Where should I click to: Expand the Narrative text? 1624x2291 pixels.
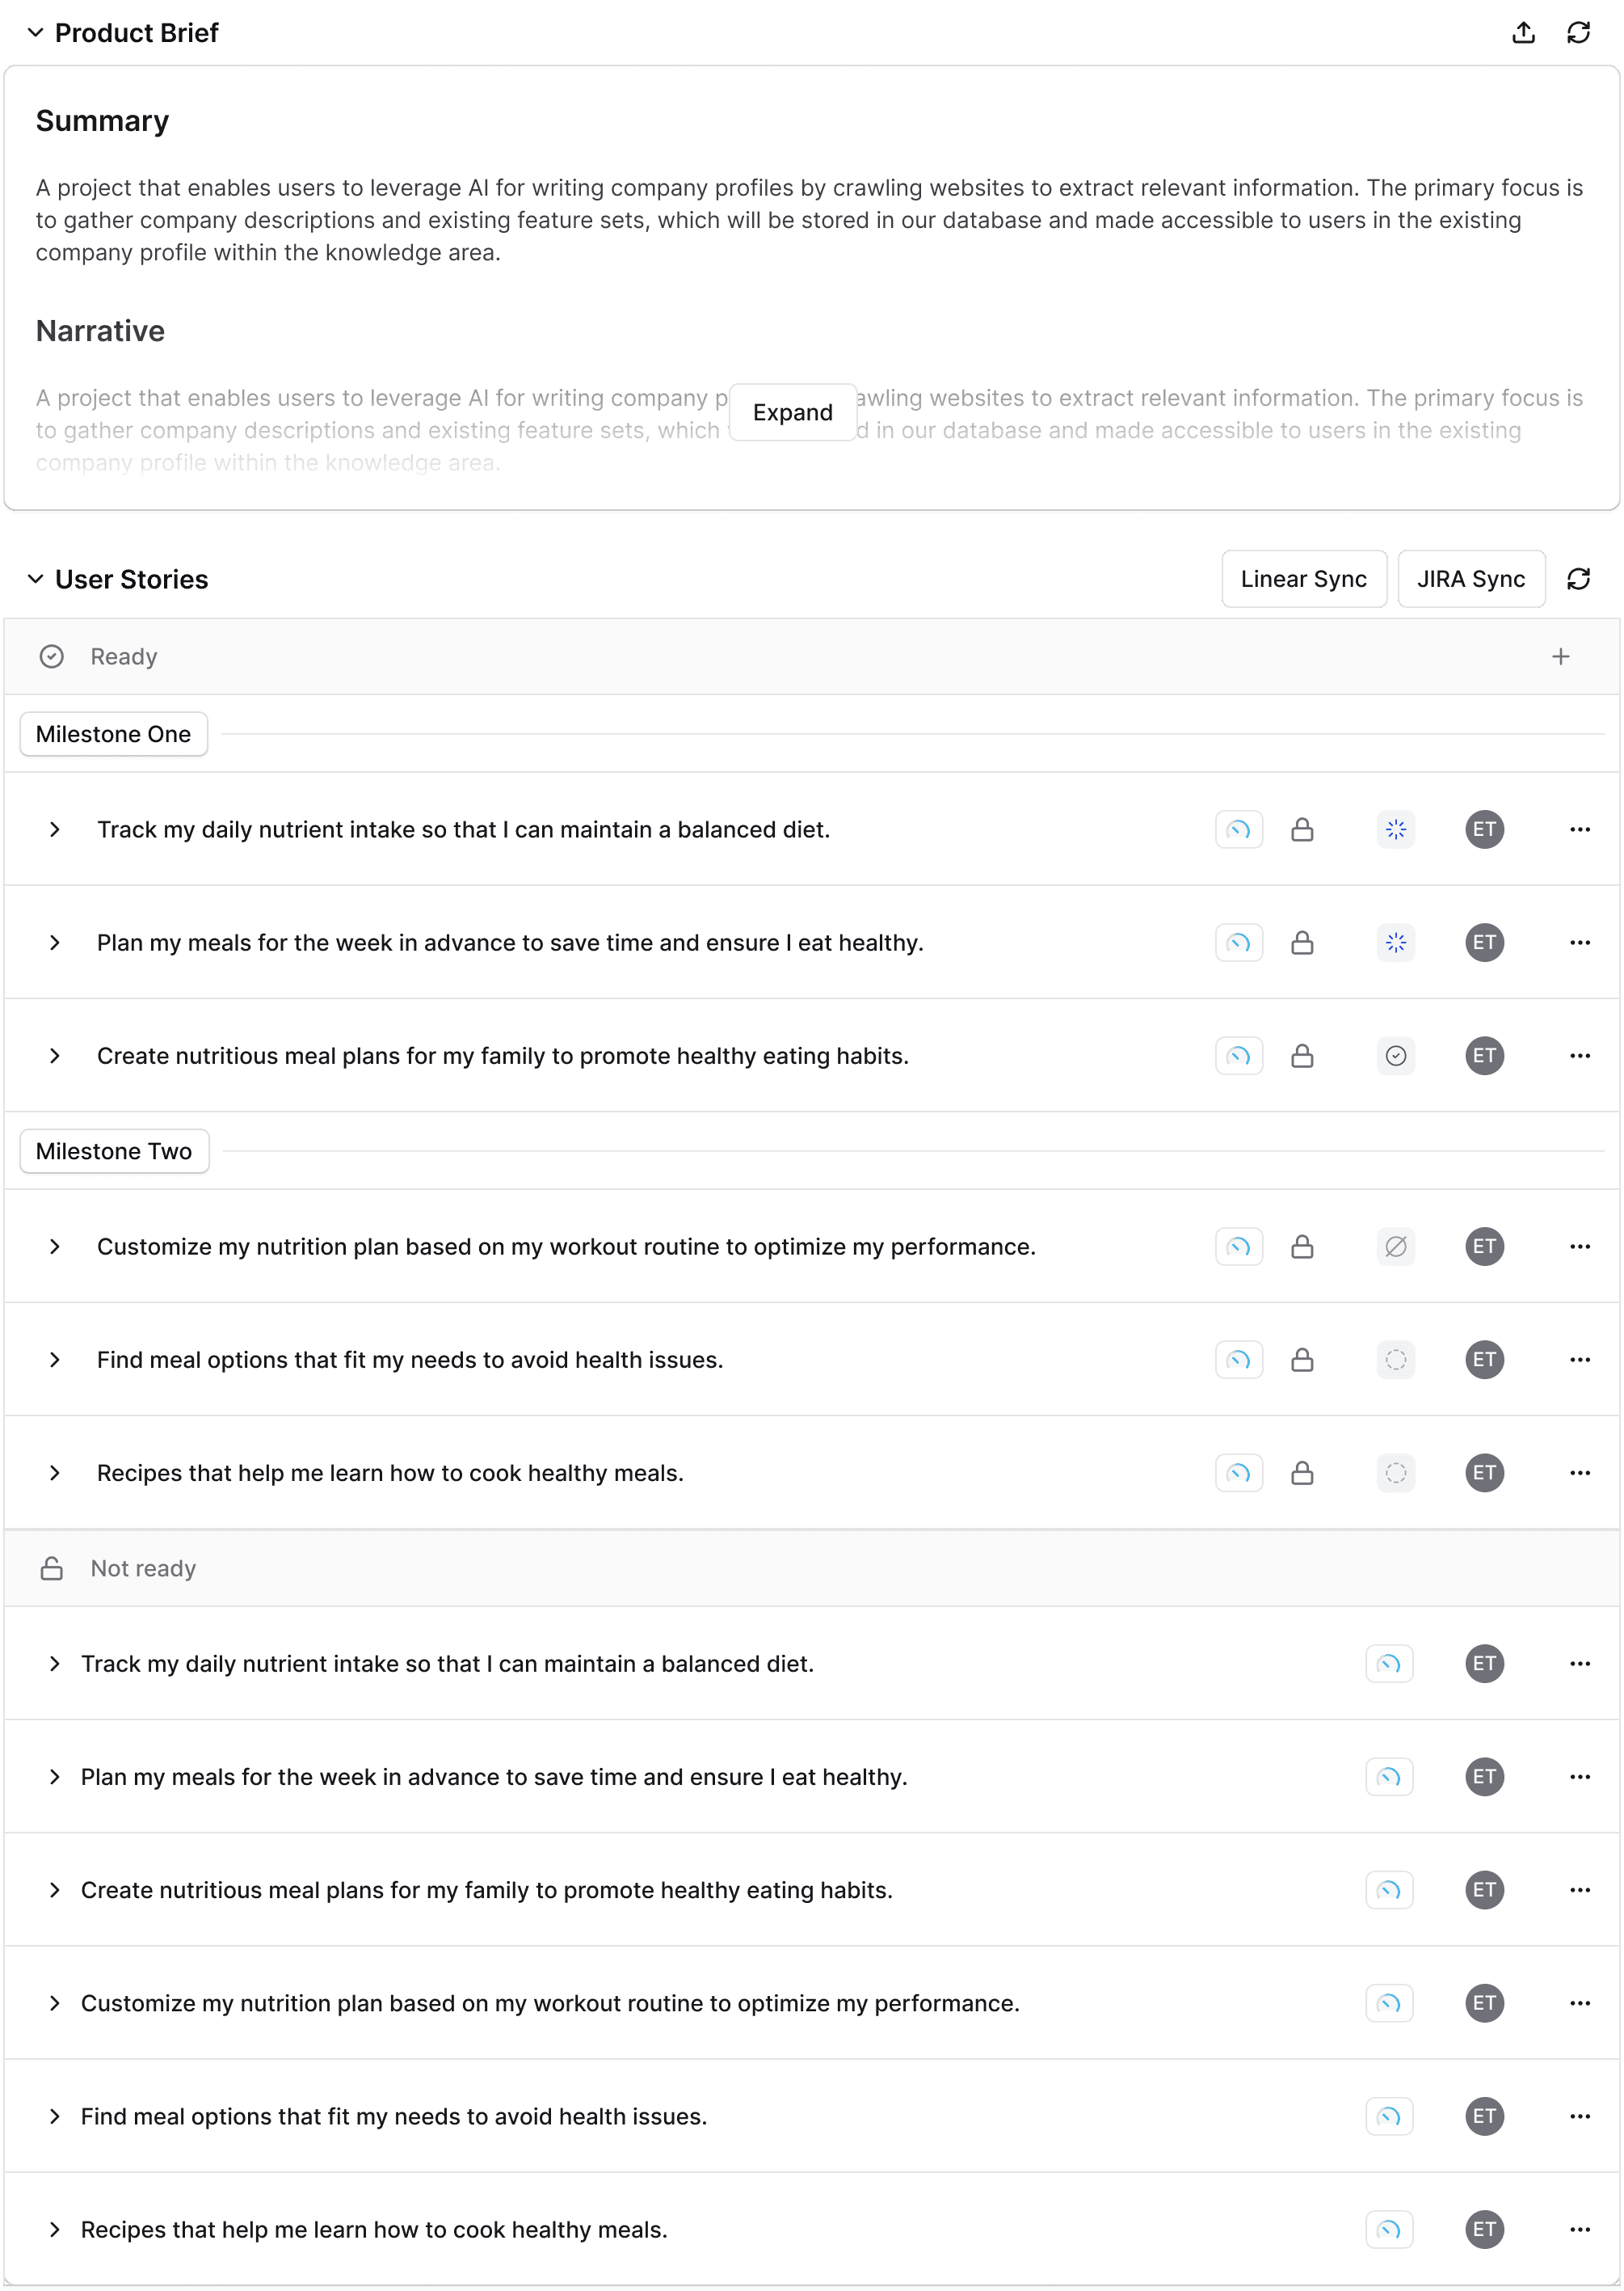[792, 412]
